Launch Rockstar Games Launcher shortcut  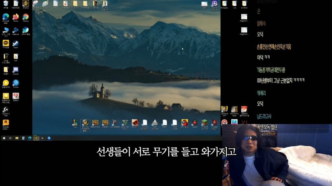click(x=6, y=124)
